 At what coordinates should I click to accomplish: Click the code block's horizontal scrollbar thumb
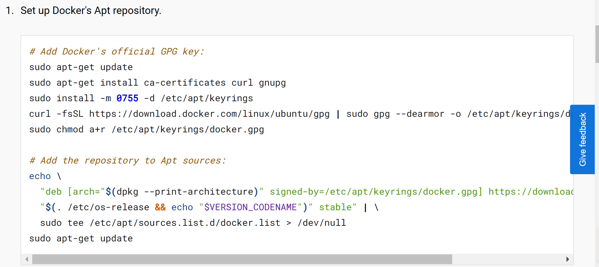coord(242,259)
